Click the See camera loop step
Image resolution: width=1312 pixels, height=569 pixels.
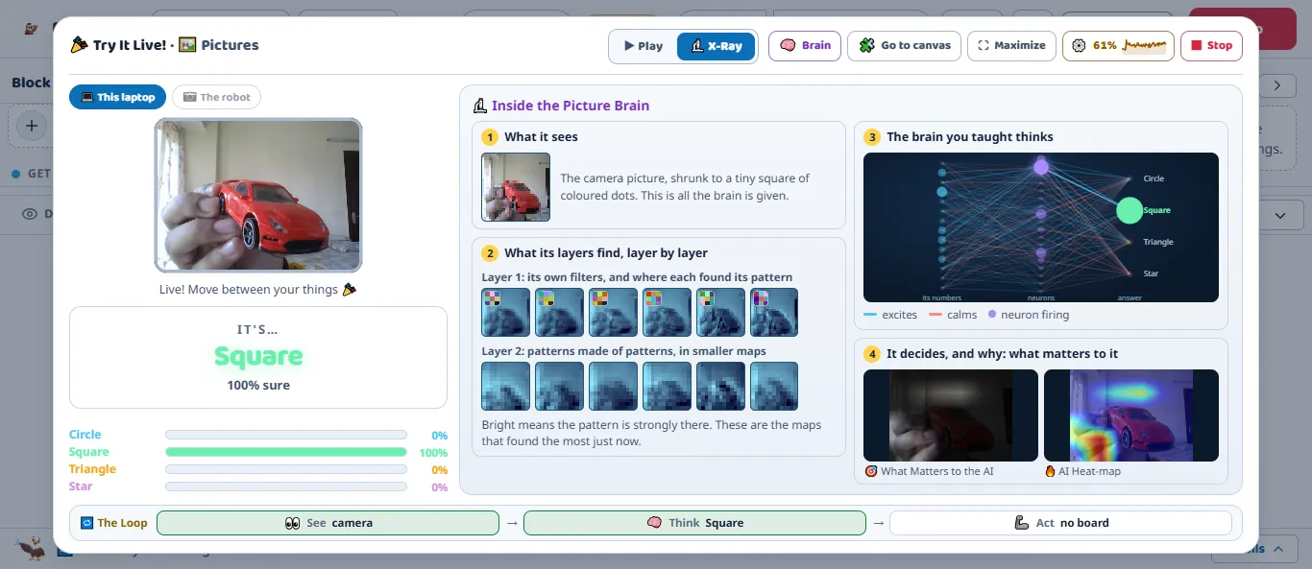tap(328, 523)
